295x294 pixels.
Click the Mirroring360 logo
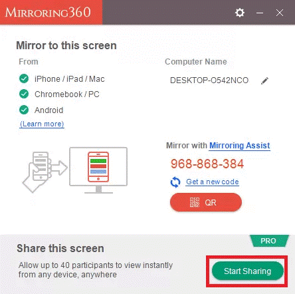point(48,12)
